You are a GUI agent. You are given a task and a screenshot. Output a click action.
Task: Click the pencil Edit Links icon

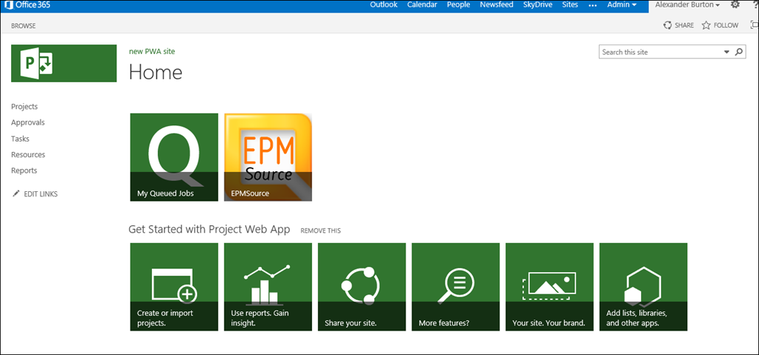click(16, 193)
